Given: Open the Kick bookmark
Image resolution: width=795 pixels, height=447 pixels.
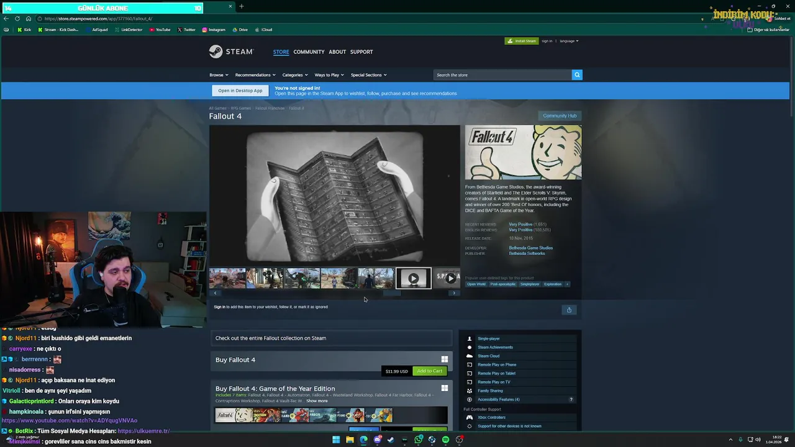Looking at the screenshot, I should click(x=24, y=29).
